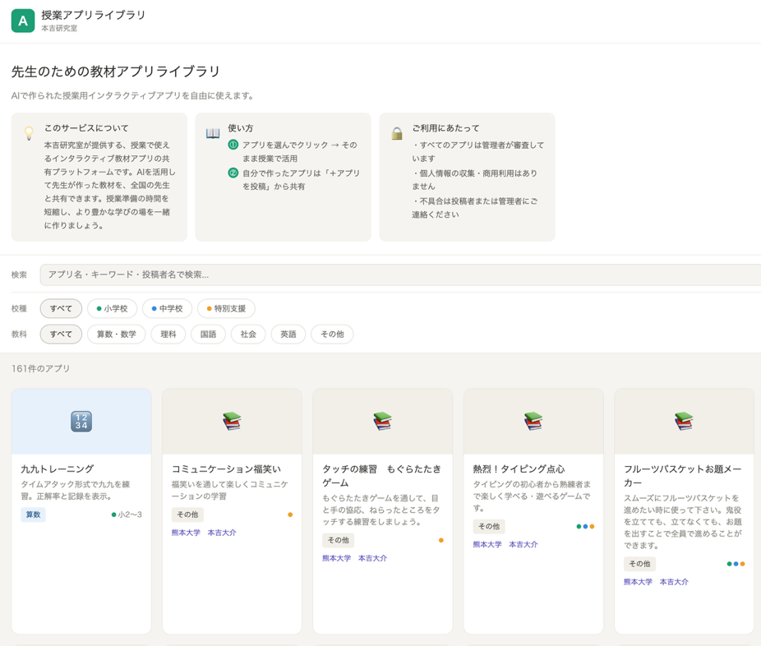Click orange dot on もぐらたたきゲーム card
This screenshot has height=646, width=761.
coord(440,540)
